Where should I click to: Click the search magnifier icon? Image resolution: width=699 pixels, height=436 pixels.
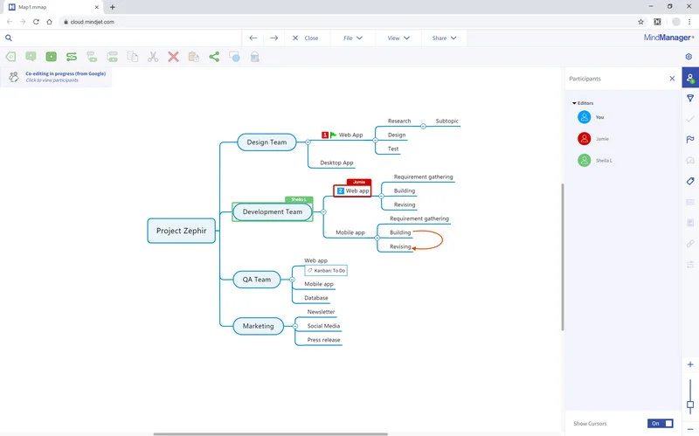[9, 38]
